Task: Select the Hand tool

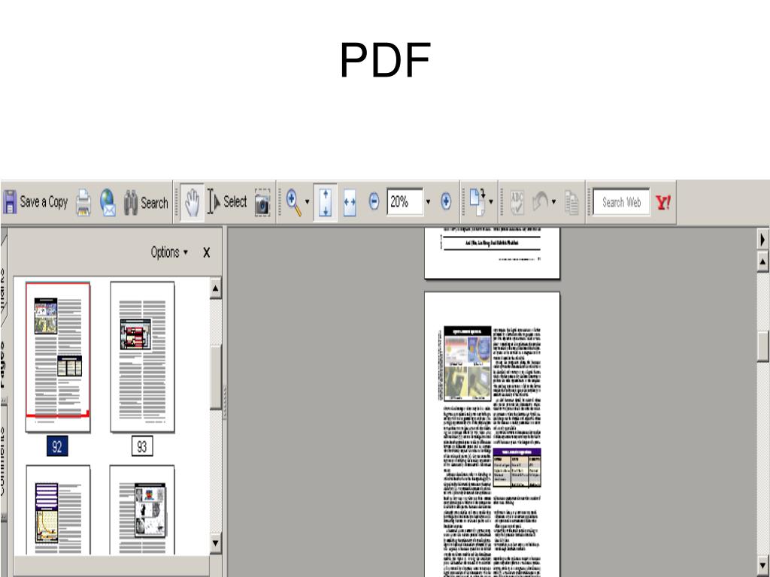Action: [x=192, y=203]
